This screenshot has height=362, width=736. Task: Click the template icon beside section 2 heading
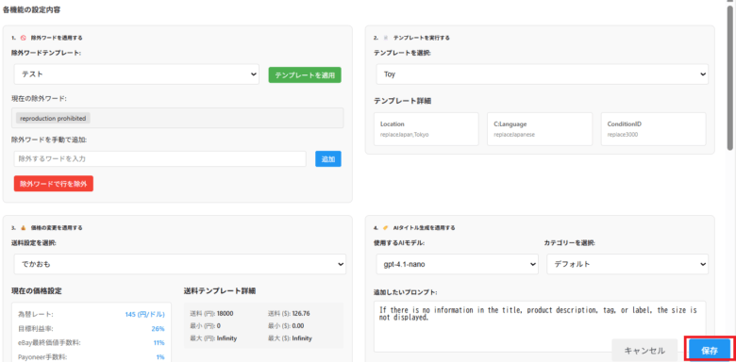pos(386,38)
